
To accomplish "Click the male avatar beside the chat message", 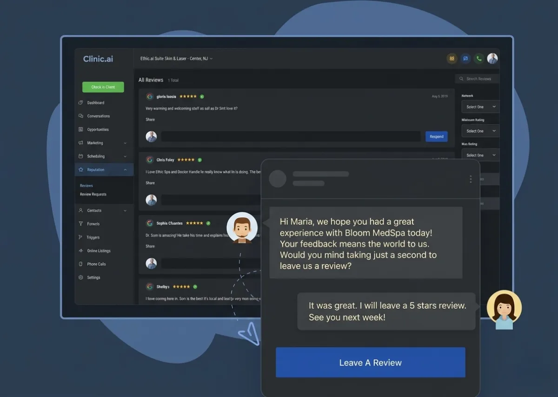I will tap(242, 228).
